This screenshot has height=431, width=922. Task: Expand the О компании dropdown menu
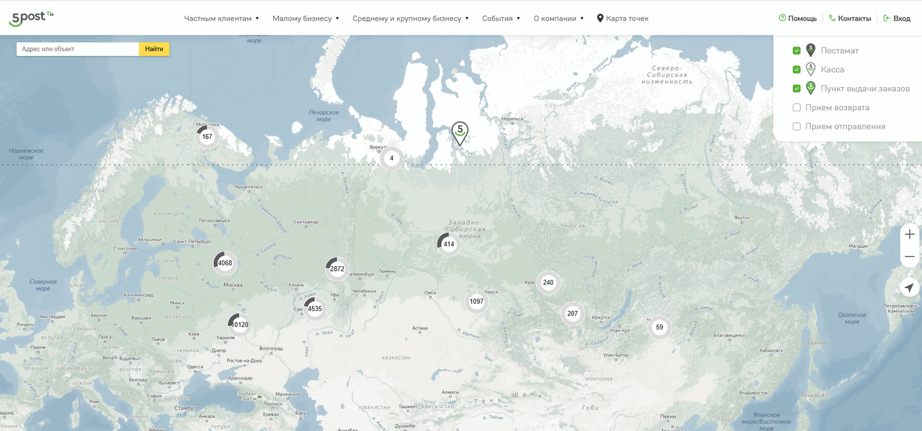[x=558, y=18]
